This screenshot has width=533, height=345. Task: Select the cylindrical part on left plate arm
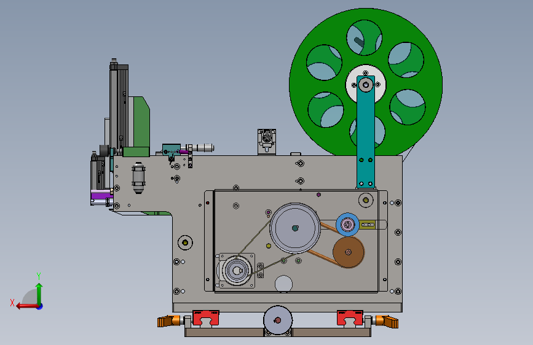tap(138, 178)
